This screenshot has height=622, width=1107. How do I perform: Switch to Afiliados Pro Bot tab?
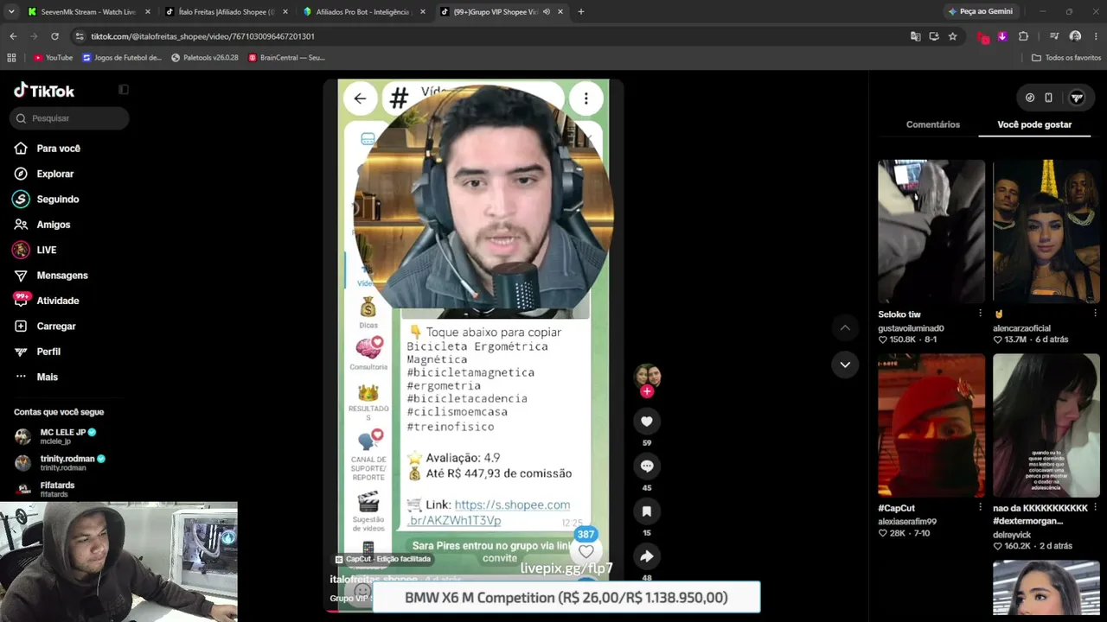click(x=364, y=12)
